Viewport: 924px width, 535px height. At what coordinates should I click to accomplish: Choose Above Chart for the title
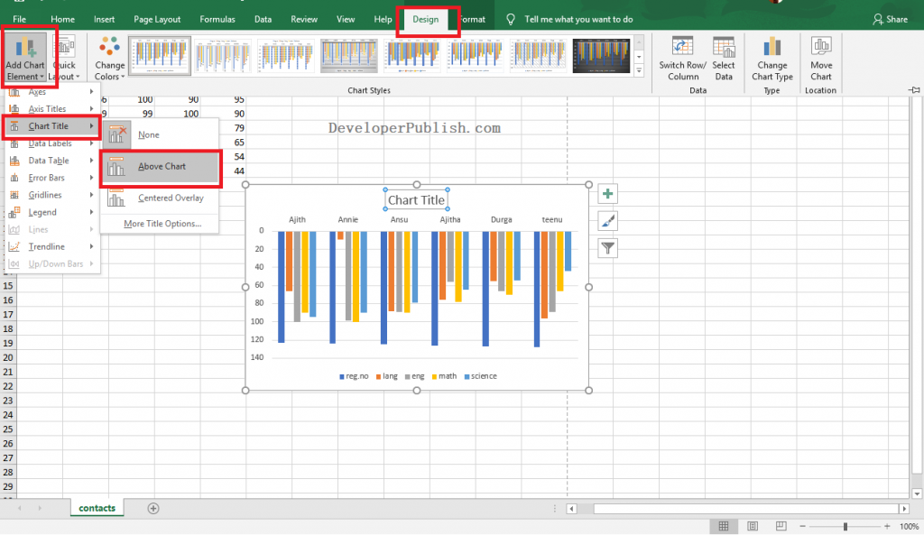[x=161, y=168]
